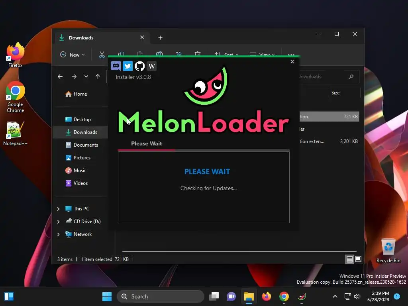Open the Recycle Bin desktop icon
Screen dimensions: 408x306
(388, 251)
